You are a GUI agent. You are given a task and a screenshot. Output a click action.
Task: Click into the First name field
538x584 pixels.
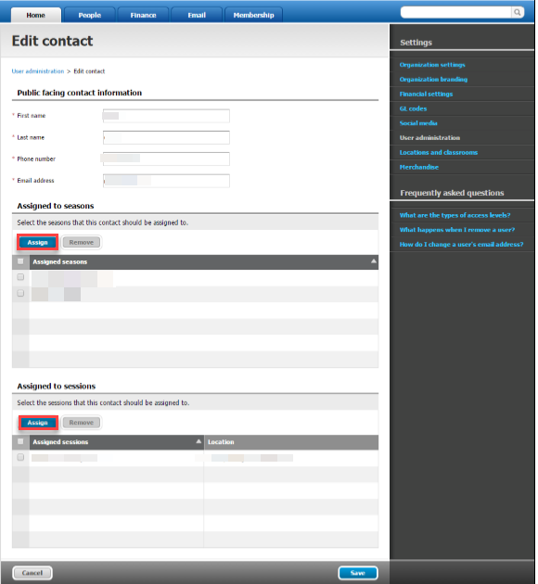tap(166, 116)
